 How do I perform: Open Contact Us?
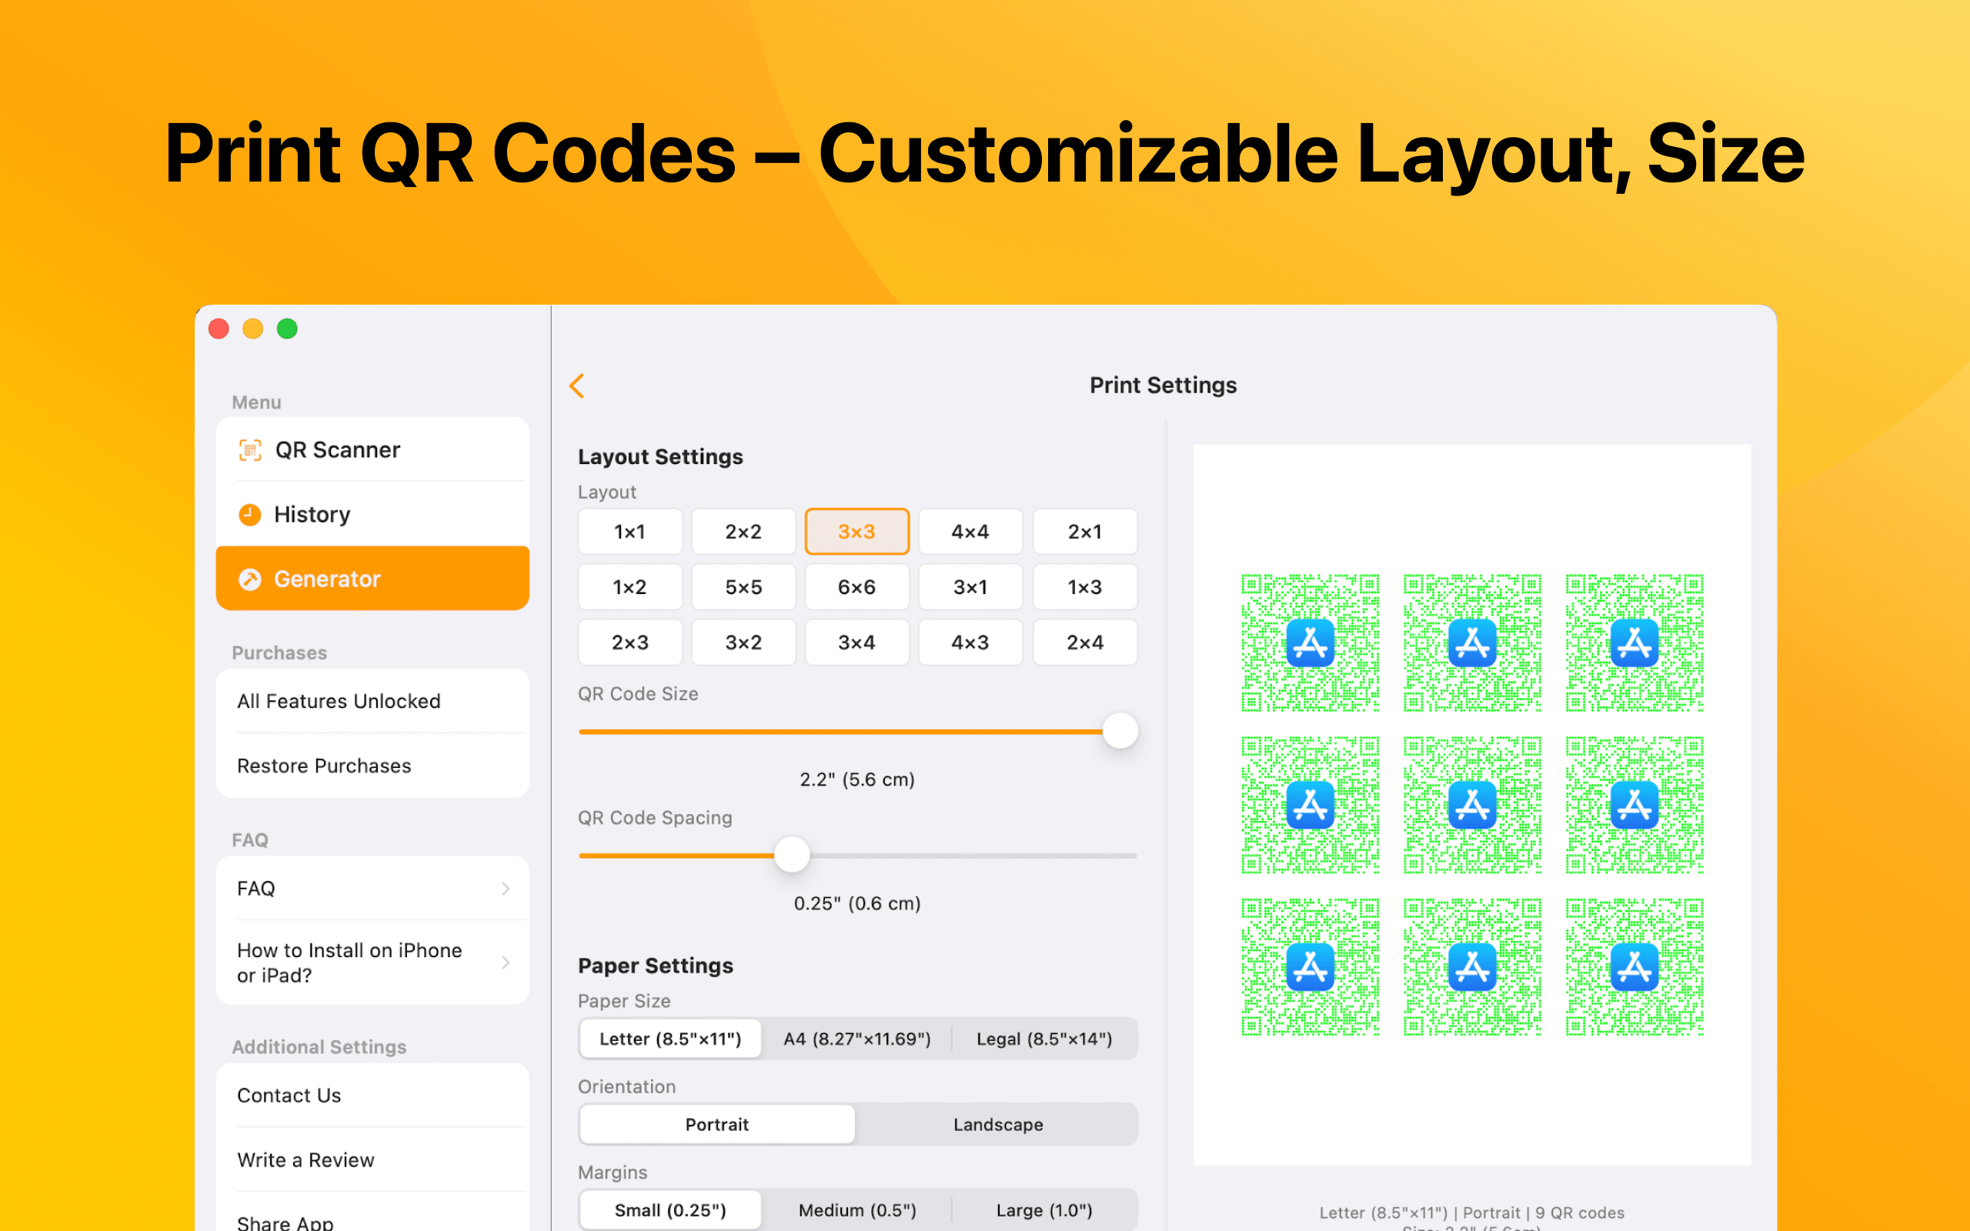click(x=289, y=1096)
